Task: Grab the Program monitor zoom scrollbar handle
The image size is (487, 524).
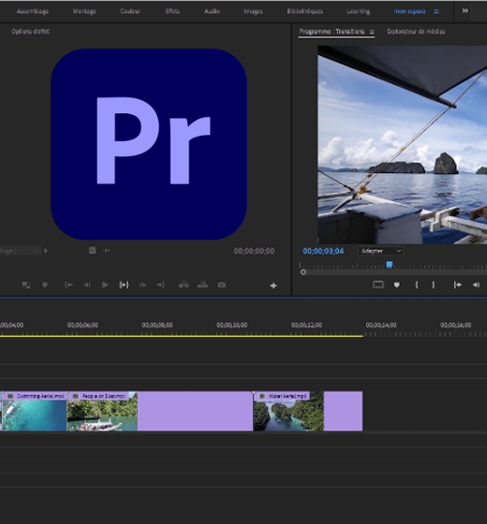Action: pos(303,272)
